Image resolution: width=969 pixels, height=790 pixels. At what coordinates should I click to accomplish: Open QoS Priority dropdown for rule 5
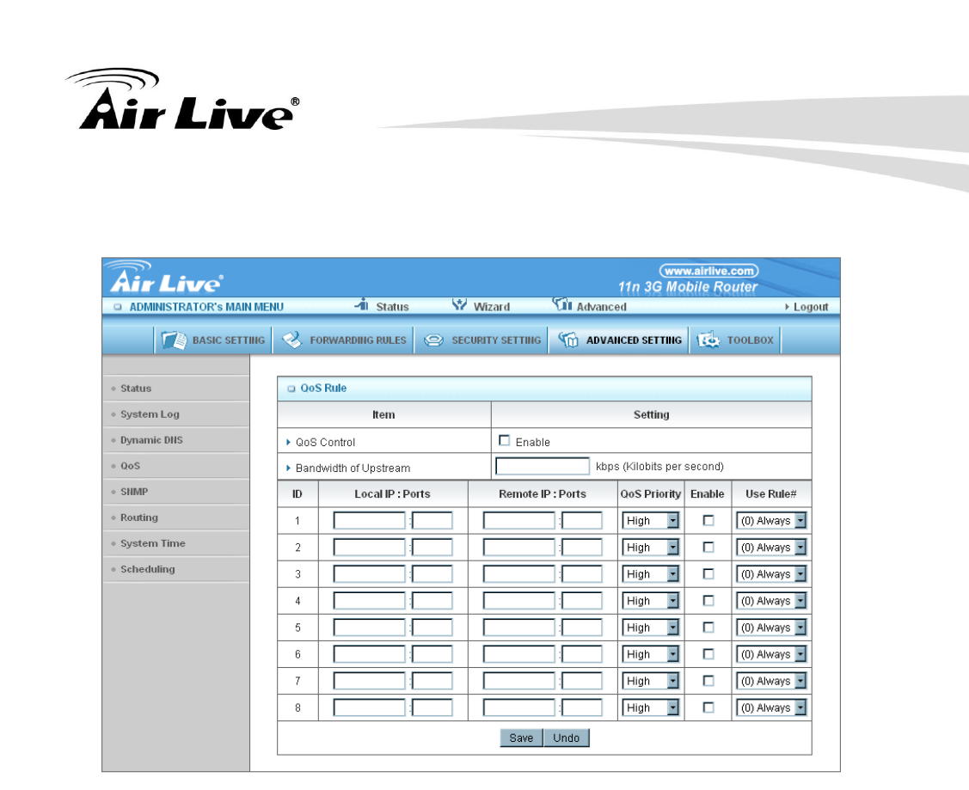651,628
